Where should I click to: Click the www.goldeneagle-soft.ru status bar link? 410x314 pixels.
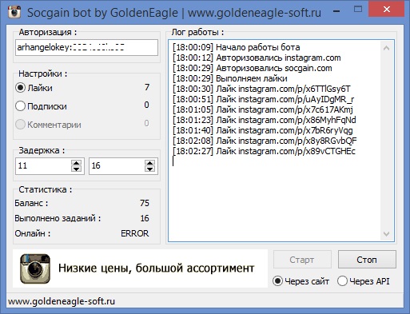(62, 301)
